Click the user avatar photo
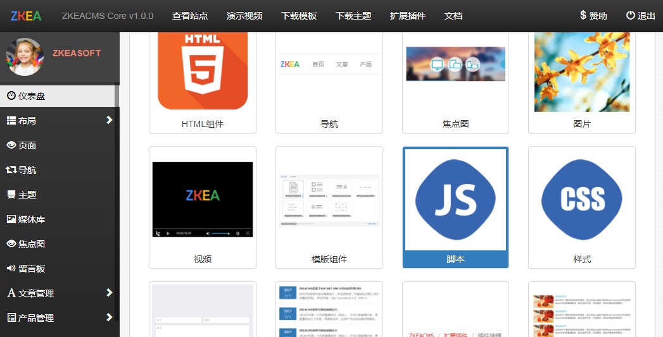 25,57
